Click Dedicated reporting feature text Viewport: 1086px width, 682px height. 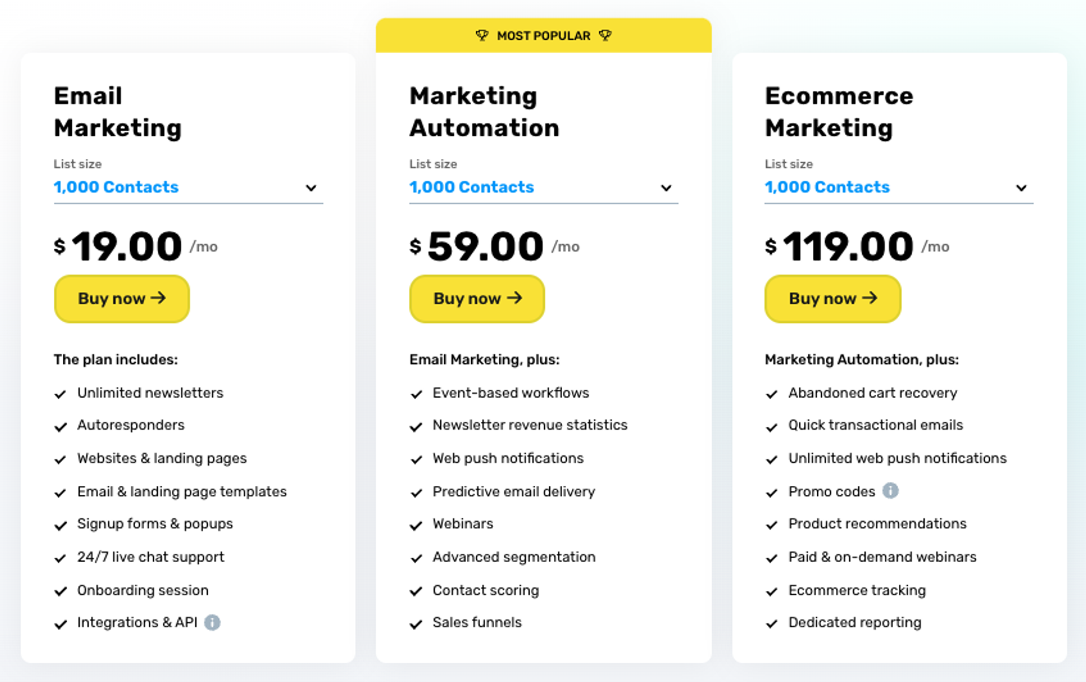coord(855,623)
